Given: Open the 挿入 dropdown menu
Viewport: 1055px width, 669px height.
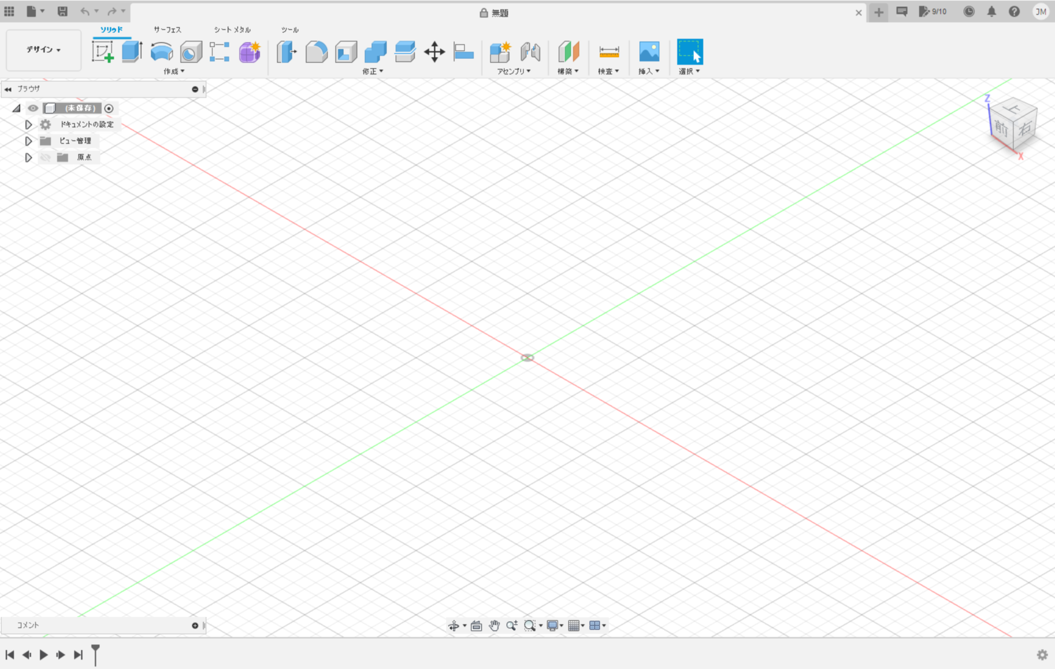Looking at the screenshot, I should [649, 71].
